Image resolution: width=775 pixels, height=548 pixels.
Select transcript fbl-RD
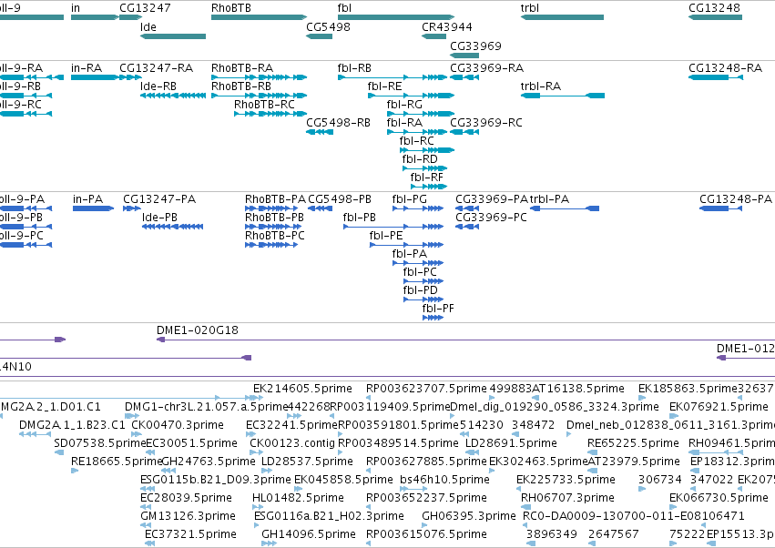(424, 168)
